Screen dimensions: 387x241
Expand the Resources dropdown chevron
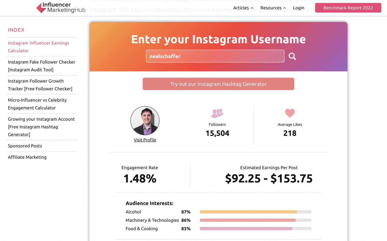[x=284, y=8]
